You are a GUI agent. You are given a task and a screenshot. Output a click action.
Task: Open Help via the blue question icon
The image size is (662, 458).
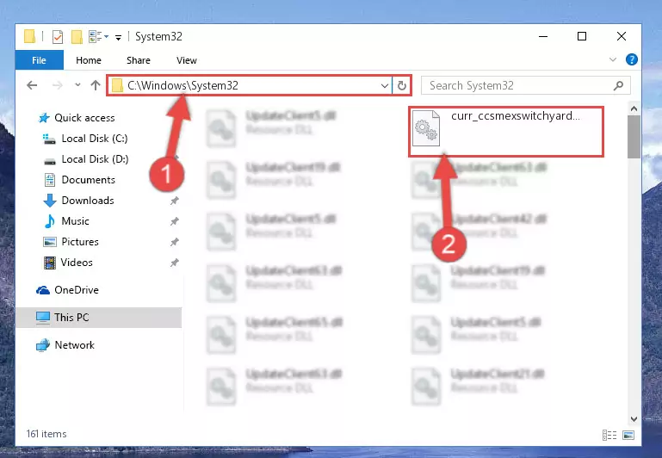tap(632, 59)
